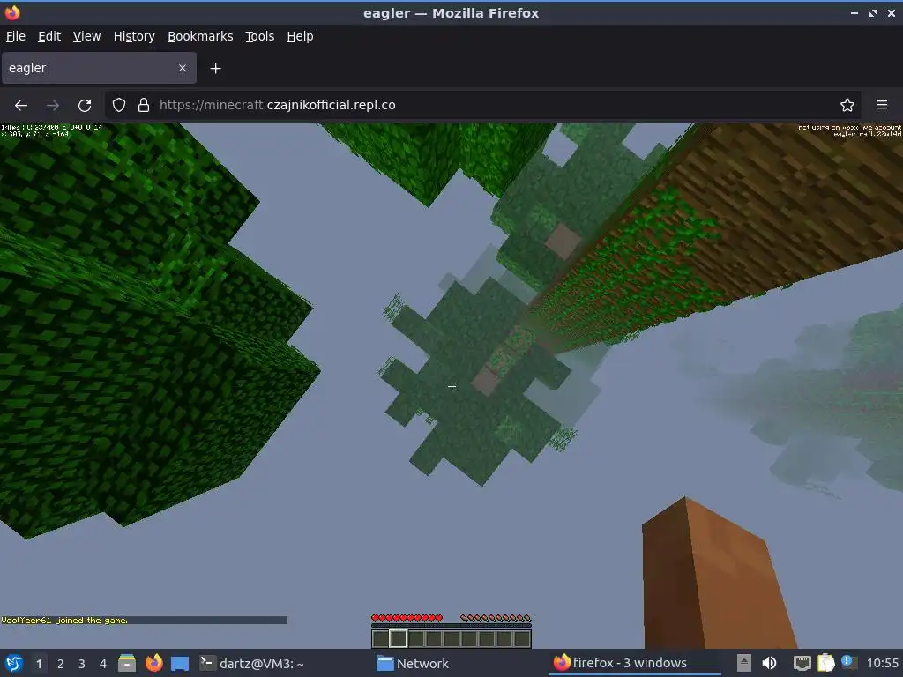Click the experience bar above the hotbar
The image size is (903, 677).
(451, 626)
